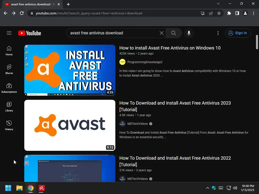Click '51K views' metadata text

126,170
